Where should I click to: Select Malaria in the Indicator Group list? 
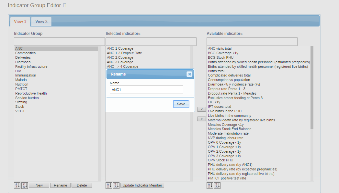click(21, 80)
